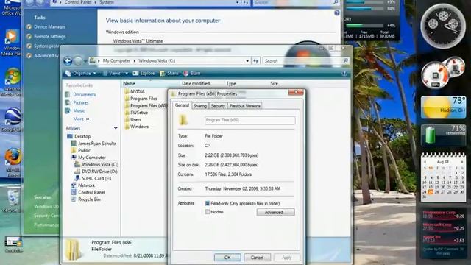Click Burn toolbar button
This screenshot has width=471, height=265.
tap(192, 74)
